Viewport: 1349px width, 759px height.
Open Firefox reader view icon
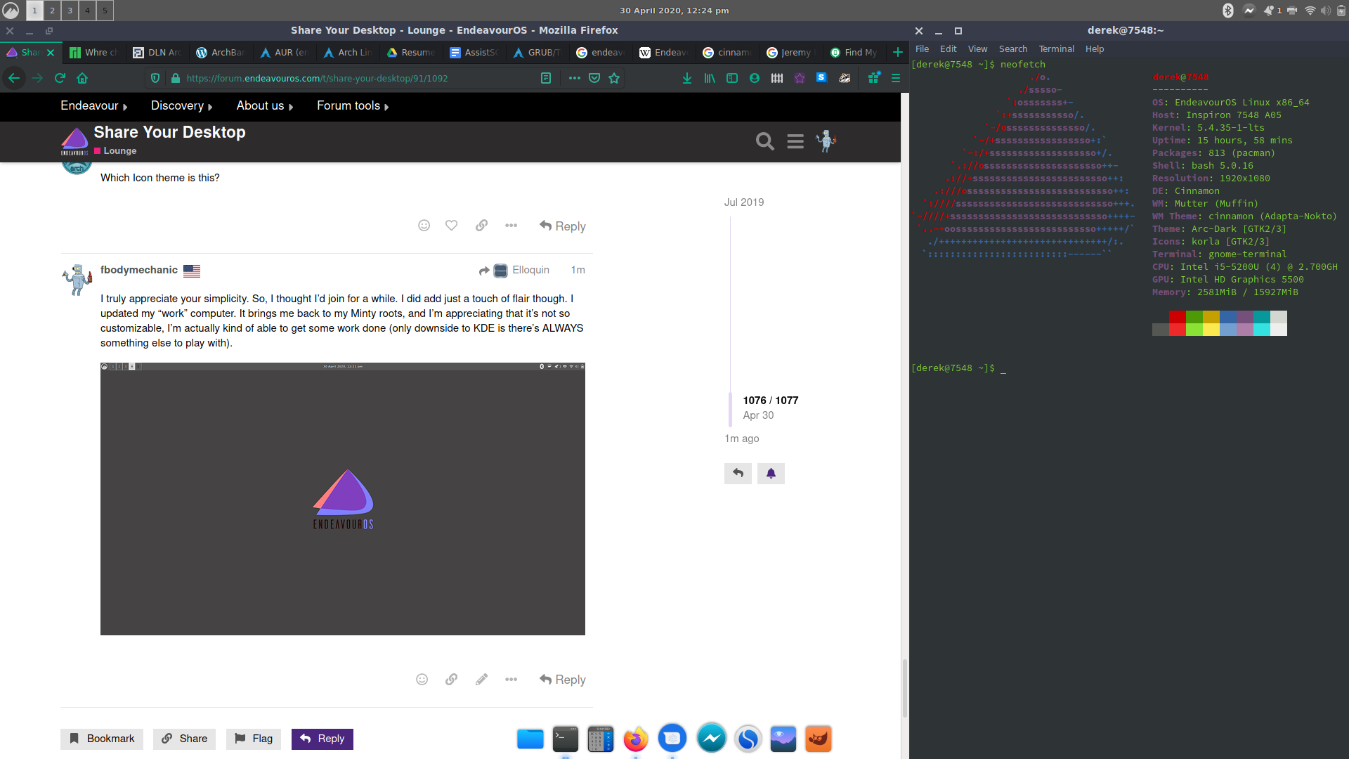coord(546,79)
